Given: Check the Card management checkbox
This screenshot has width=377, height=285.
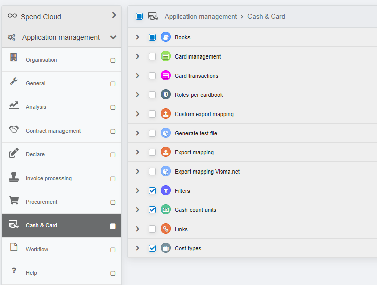Looking at the screenshot, I should (152, 56).
